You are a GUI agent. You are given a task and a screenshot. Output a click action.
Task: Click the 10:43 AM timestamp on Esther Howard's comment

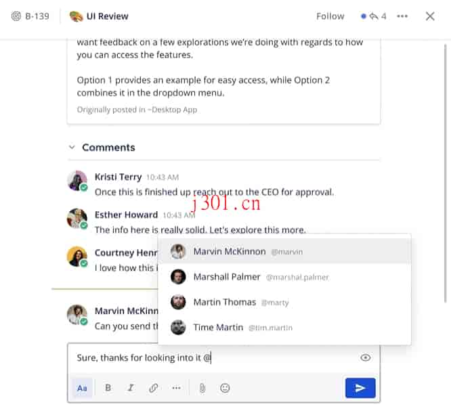click(x=179, y=215)
